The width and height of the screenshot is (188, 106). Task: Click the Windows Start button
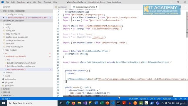[x=4, y=103]
